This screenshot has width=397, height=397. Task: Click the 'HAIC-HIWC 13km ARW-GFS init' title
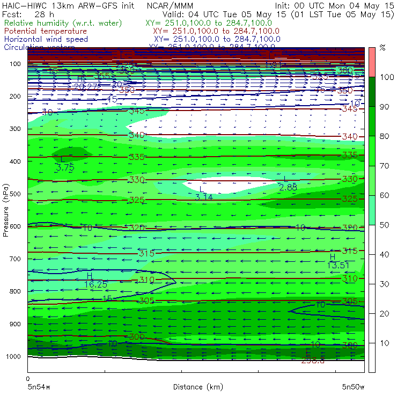(68, 5)
